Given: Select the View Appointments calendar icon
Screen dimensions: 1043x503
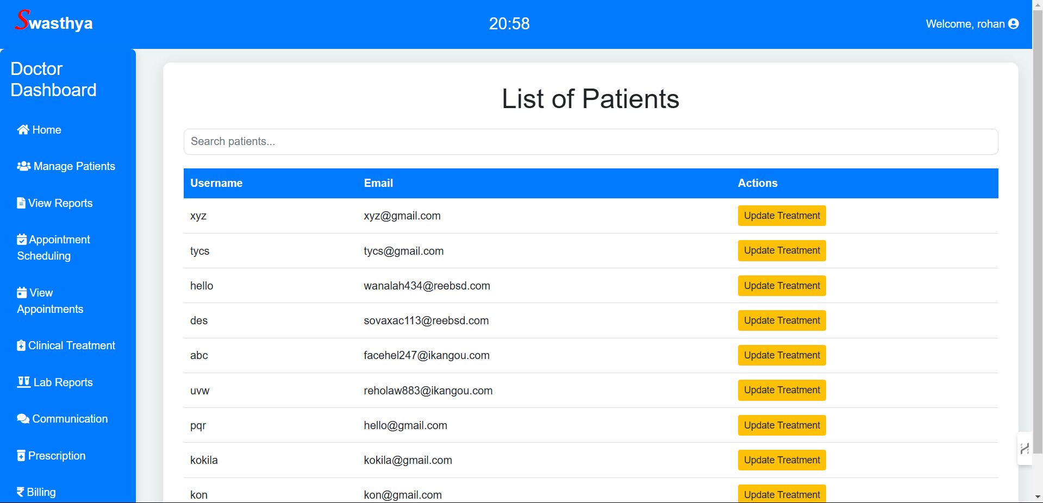Looking at the screenshot, I should [22, 292].
